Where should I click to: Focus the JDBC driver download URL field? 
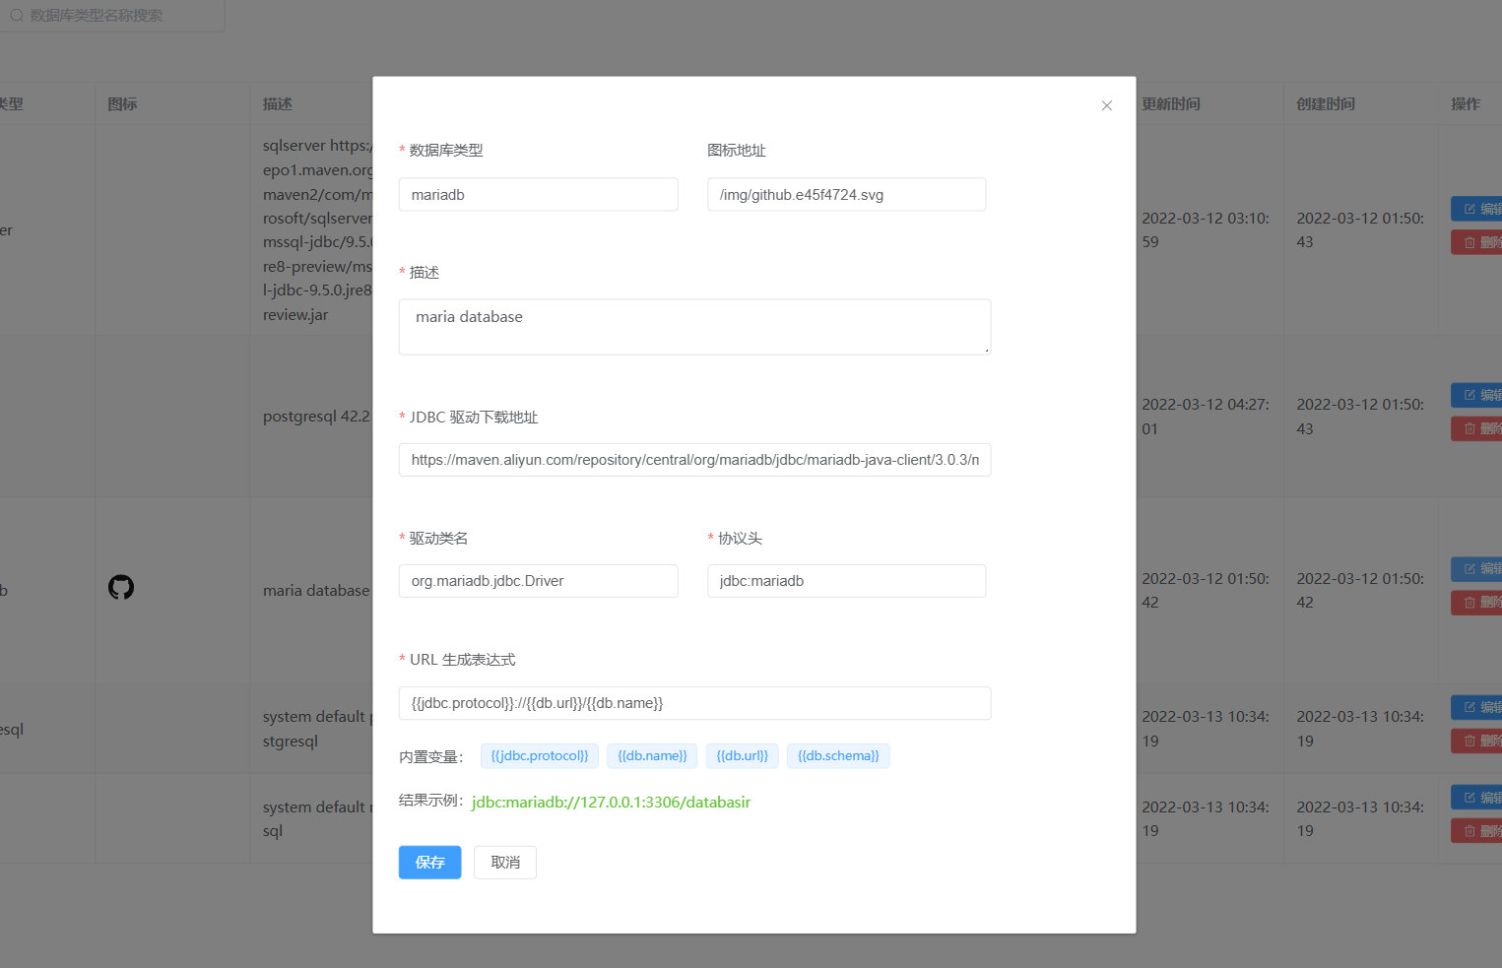pyautogui.click(x=694, y=460)
